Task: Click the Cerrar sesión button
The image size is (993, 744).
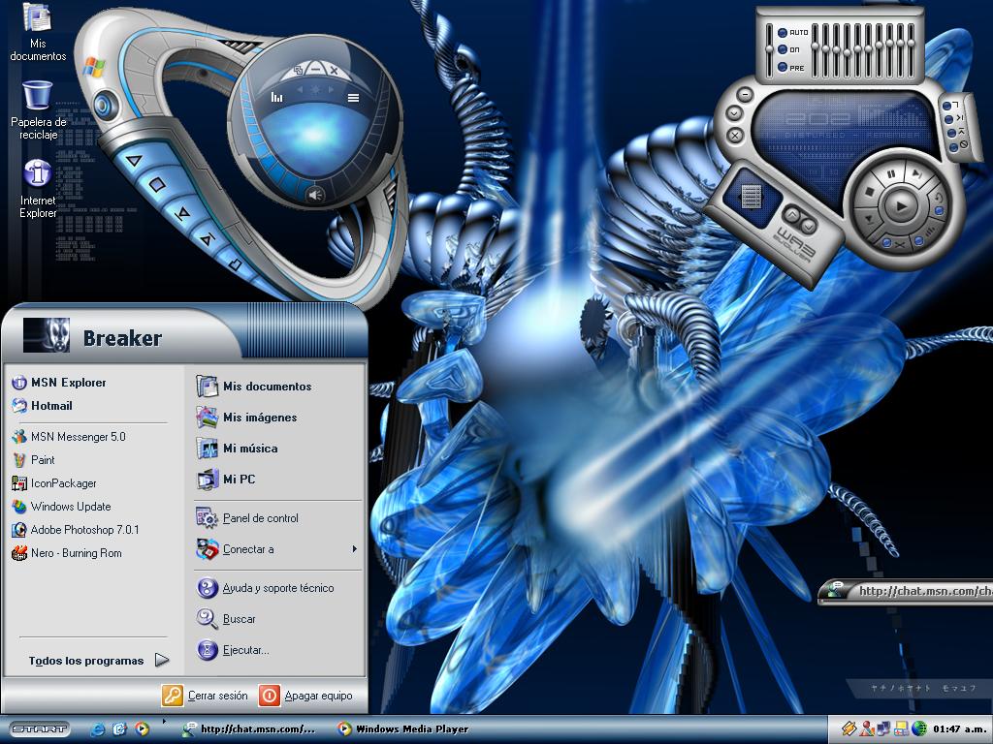Action: pyautogui.click(x=205, y=696)
